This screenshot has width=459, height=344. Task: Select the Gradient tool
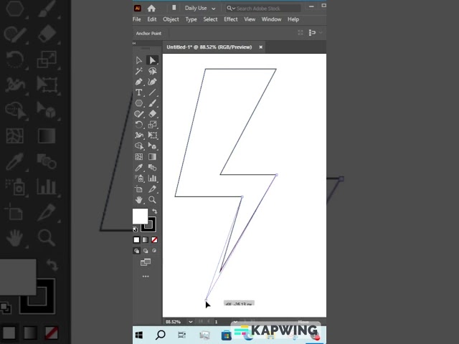tap(152, 157)
